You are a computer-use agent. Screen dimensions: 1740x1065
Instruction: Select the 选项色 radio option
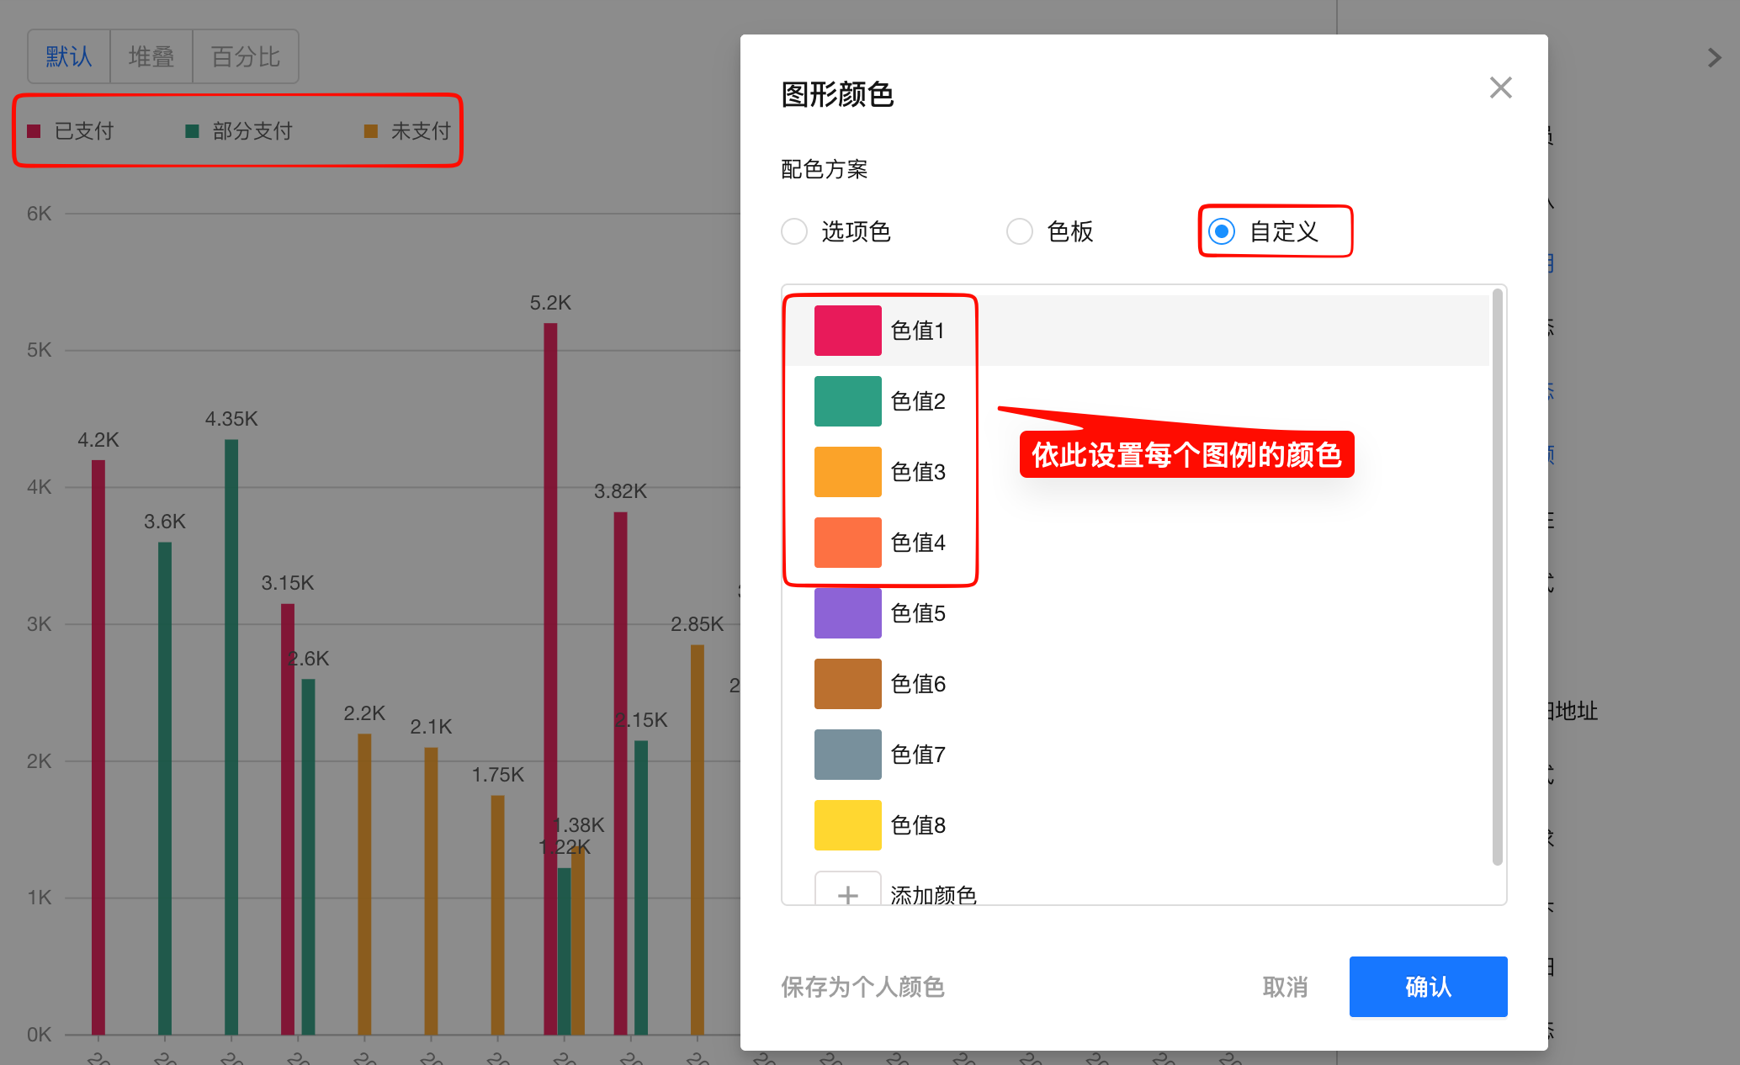pos(794,231)
